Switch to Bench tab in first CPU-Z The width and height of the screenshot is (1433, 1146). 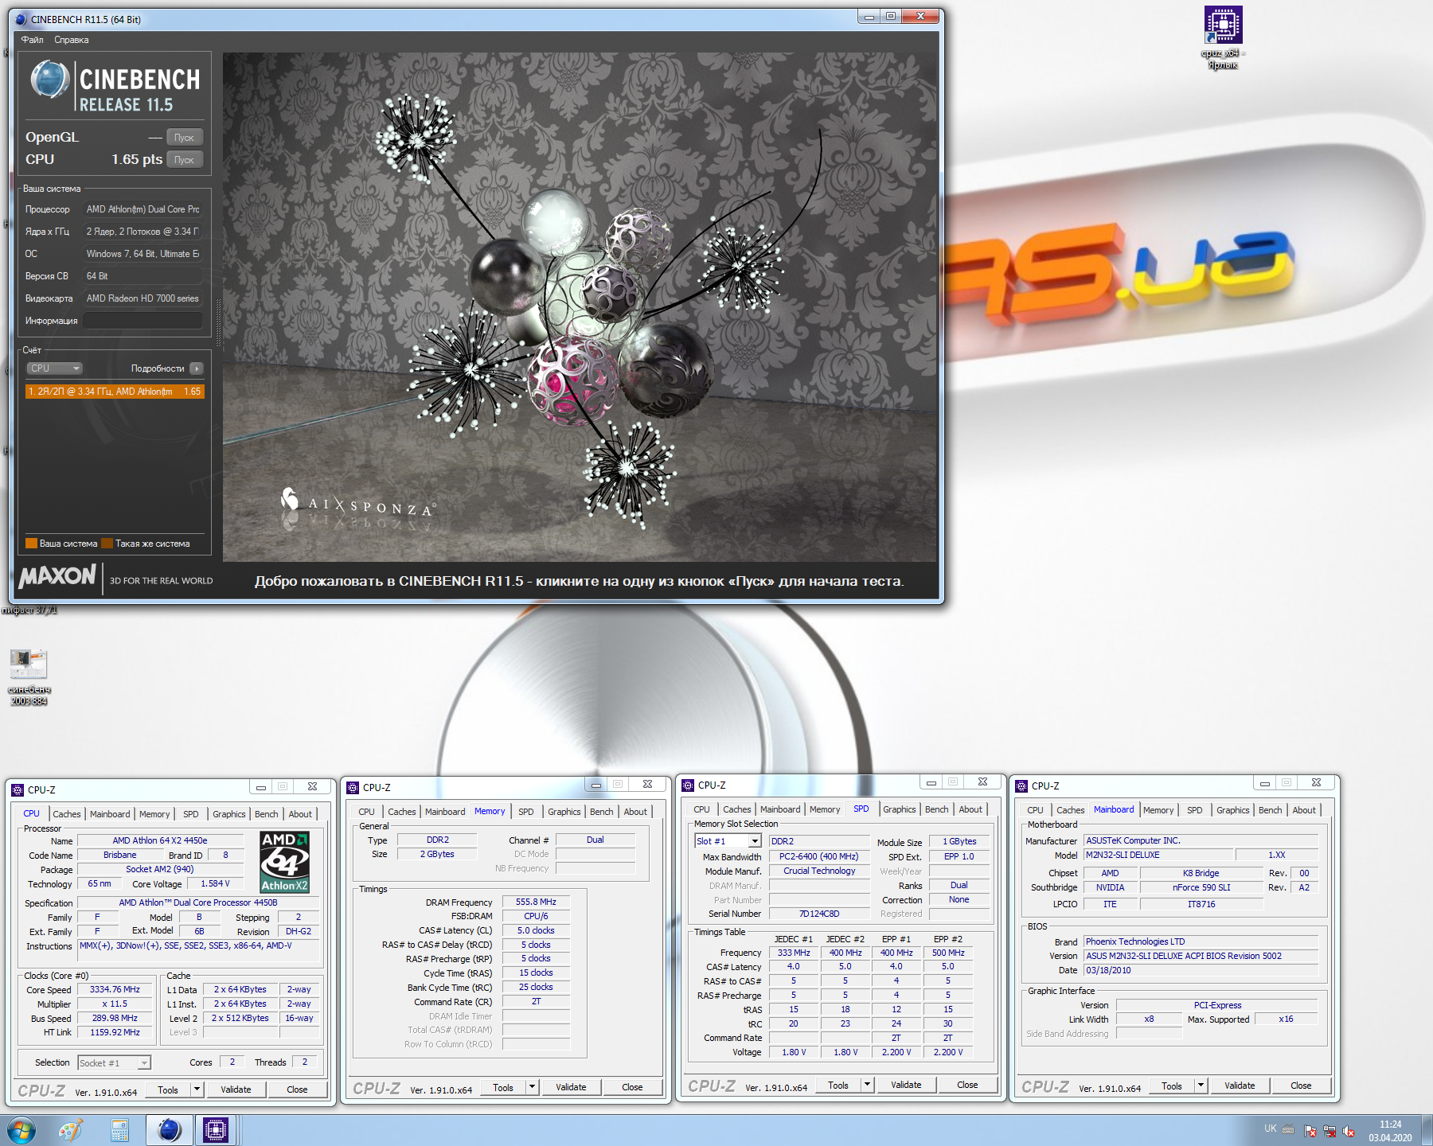tap(267, 814)
